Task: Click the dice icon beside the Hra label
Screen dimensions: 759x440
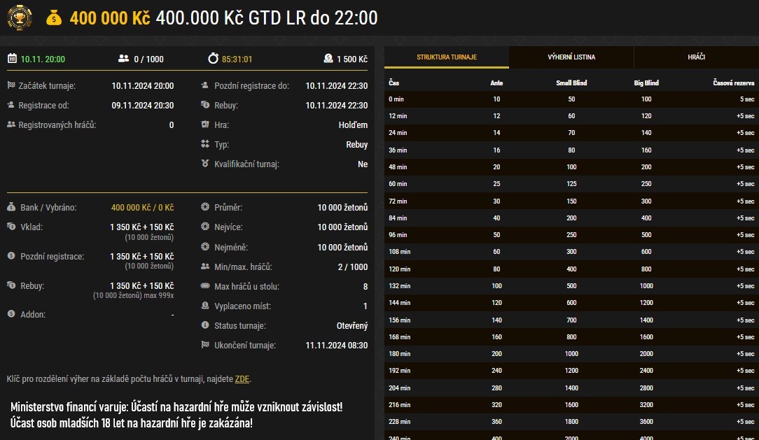Action: pyautogui.click(x=204, y=125)
